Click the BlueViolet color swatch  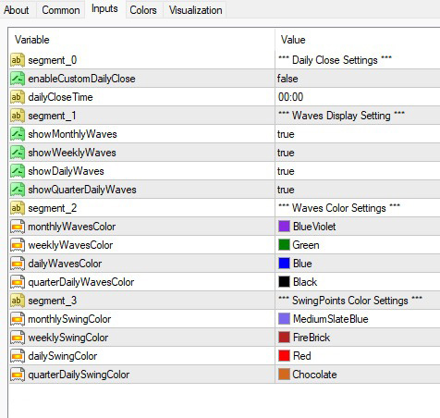point(284,227)
